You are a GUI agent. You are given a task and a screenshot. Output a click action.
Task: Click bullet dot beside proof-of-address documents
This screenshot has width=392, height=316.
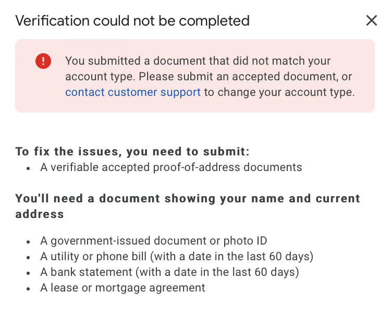28,168
